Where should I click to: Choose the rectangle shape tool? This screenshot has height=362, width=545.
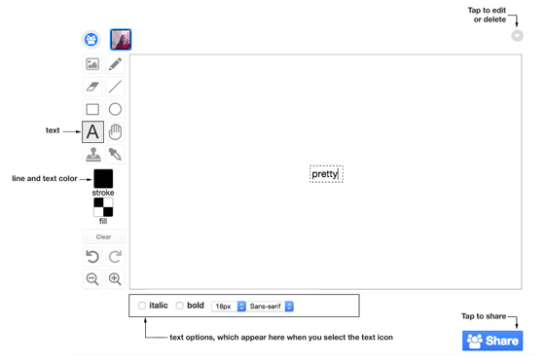tap(92, 109)
